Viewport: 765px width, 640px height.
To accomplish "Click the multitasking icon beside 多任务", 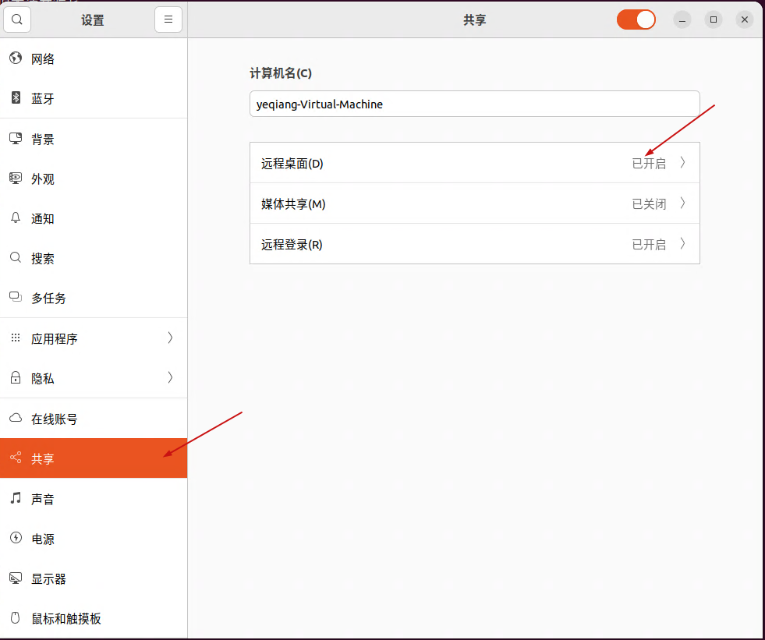I will 16,297.
